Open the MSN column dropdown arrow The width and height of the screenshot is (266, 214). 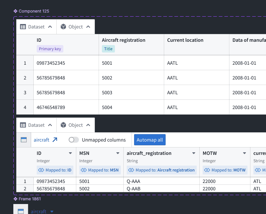[118, 153]
